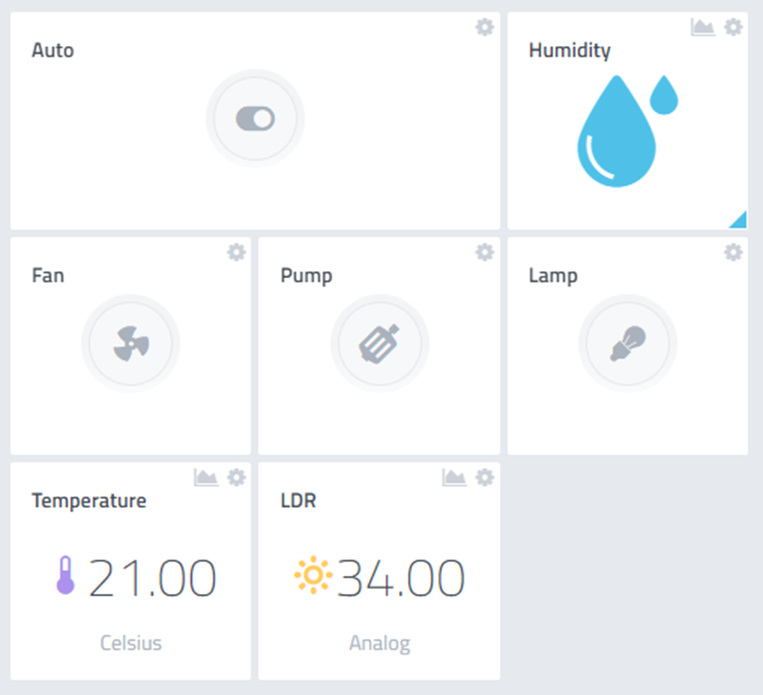Open settings gear on Fan widget
The image size is (763, 695).
[x=236, y=252]
